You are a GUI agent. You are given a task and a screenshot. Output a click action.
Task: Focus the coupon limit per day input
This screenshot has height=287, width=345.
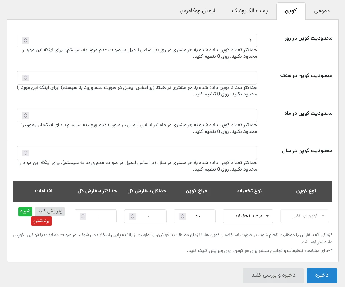point(137,40)
